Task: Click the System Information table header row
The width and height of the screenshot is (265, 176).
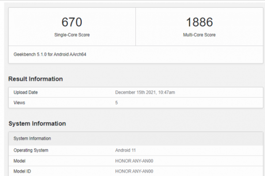Action: click(x=132, y=138)
